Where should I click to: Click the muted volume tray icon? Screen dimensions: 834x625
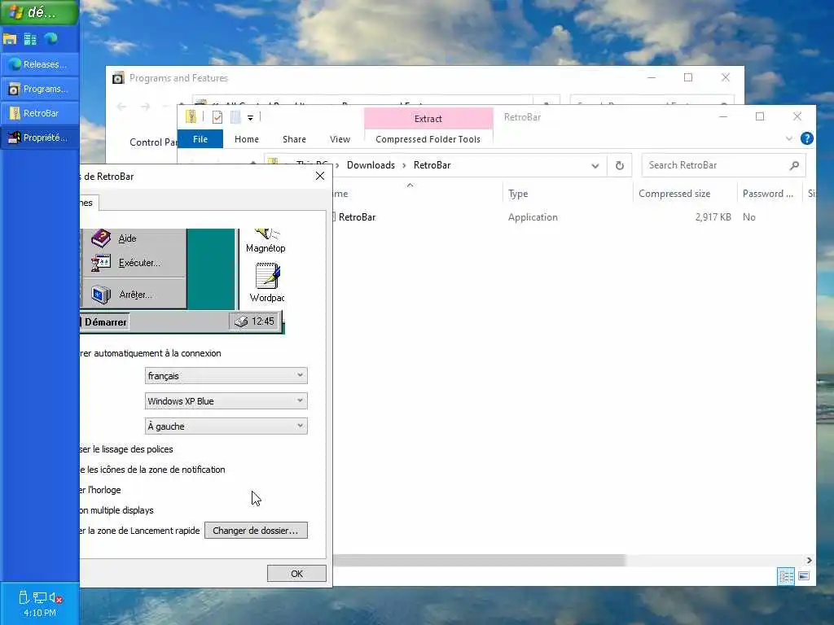(x=56, y=598)
